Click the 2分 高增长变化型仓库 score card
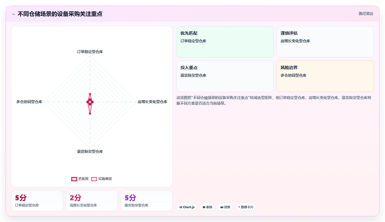Image resolution: width=385 pixels, height=222 pixels. click(x=92, y=201)
